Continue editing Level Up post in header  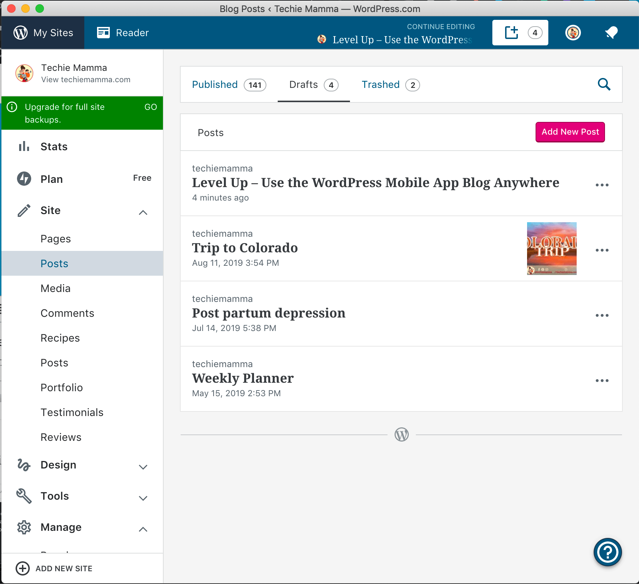click(x=402, y=39)
